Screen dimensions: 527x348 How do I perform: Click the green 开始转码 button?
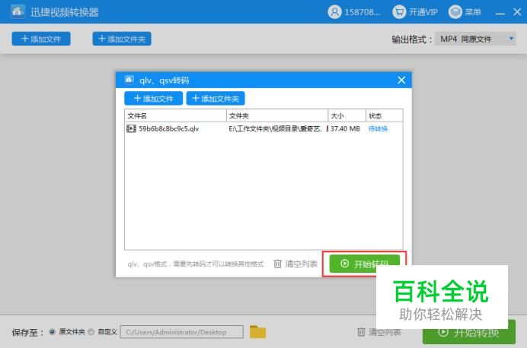click(364, 264)
